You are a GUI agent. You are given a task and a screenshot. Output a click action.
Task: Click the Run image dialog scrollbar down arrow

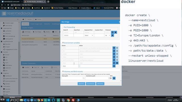tap(121, 81)
